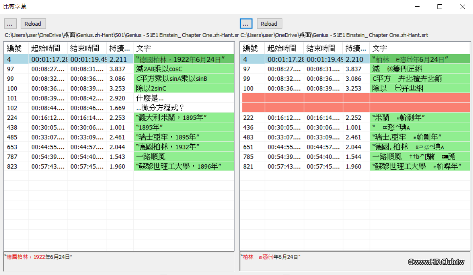Click duration 2.210 in right table
Viewport: 473px width, 275px height.
point(354,59)
